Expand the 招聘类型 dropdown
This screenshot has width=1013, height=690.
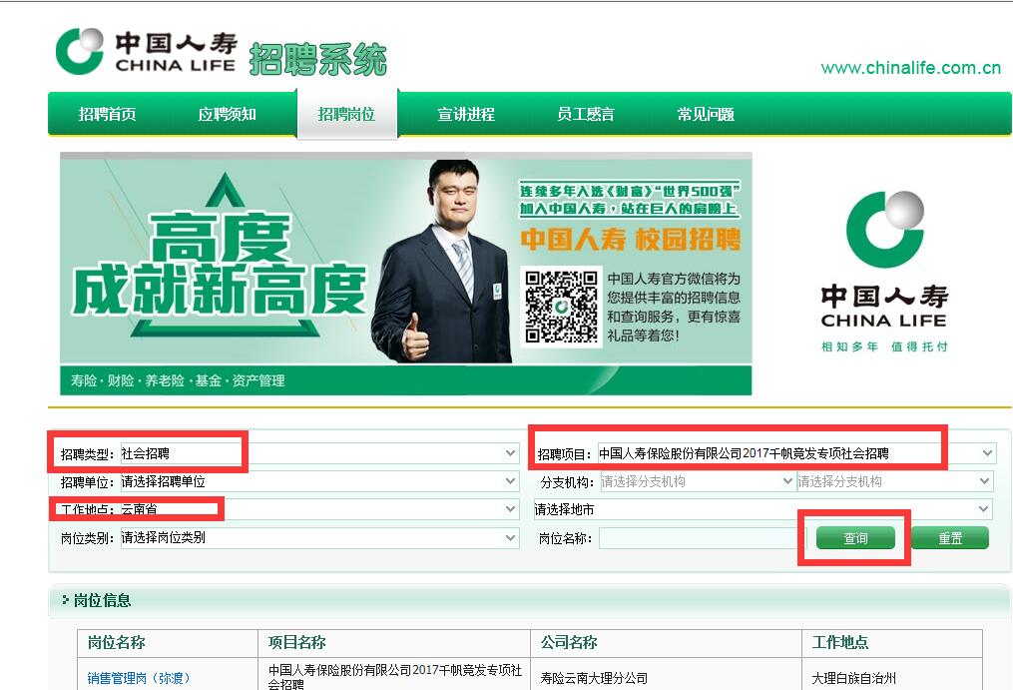[x=319, y=453]
